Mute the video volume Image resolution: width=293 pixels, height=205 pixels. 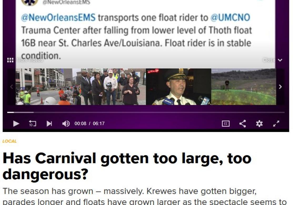pyautogui.click(x=66, y=123)
